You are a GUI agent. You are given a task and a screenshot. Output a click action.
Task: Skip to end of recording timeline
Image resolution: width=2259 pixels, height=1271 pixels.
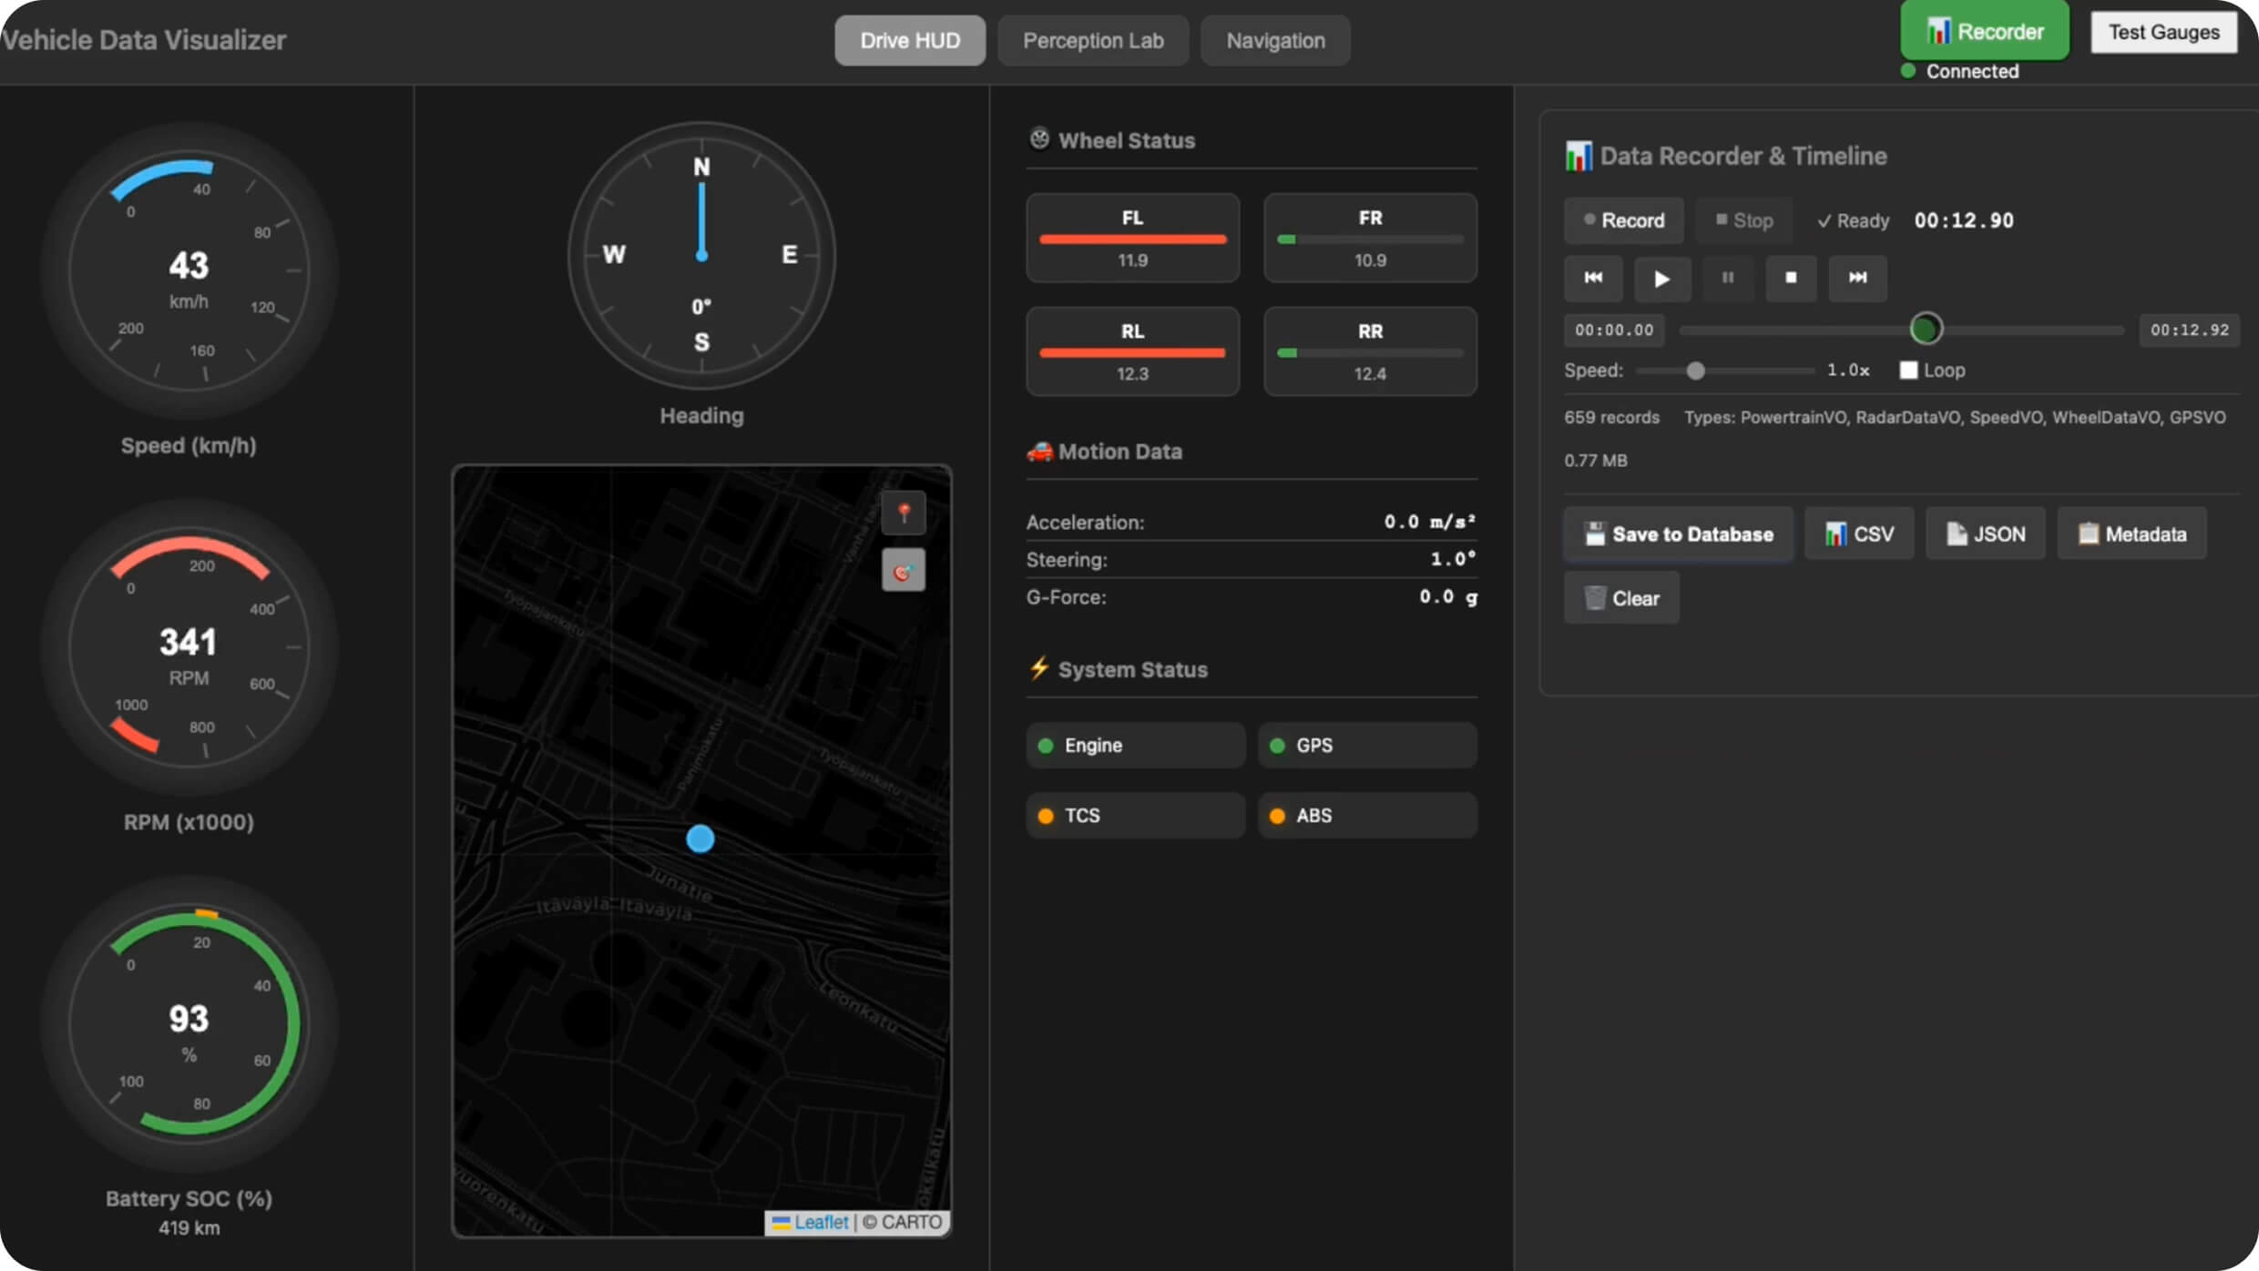pyautogui.click(x=1857, y=278)
